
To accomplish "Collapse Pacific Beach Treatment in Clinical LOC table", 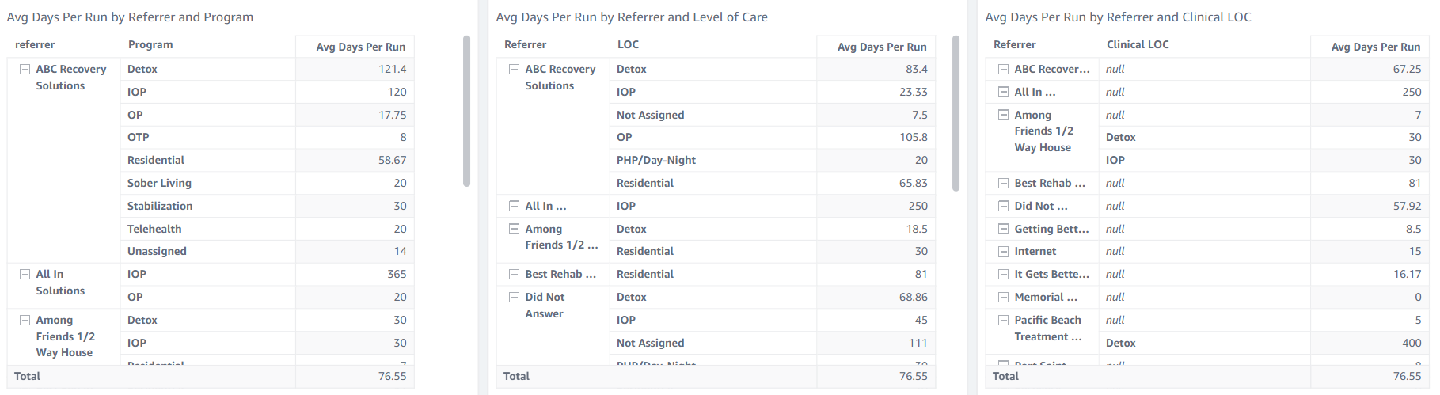I will tap(1003, 321).
